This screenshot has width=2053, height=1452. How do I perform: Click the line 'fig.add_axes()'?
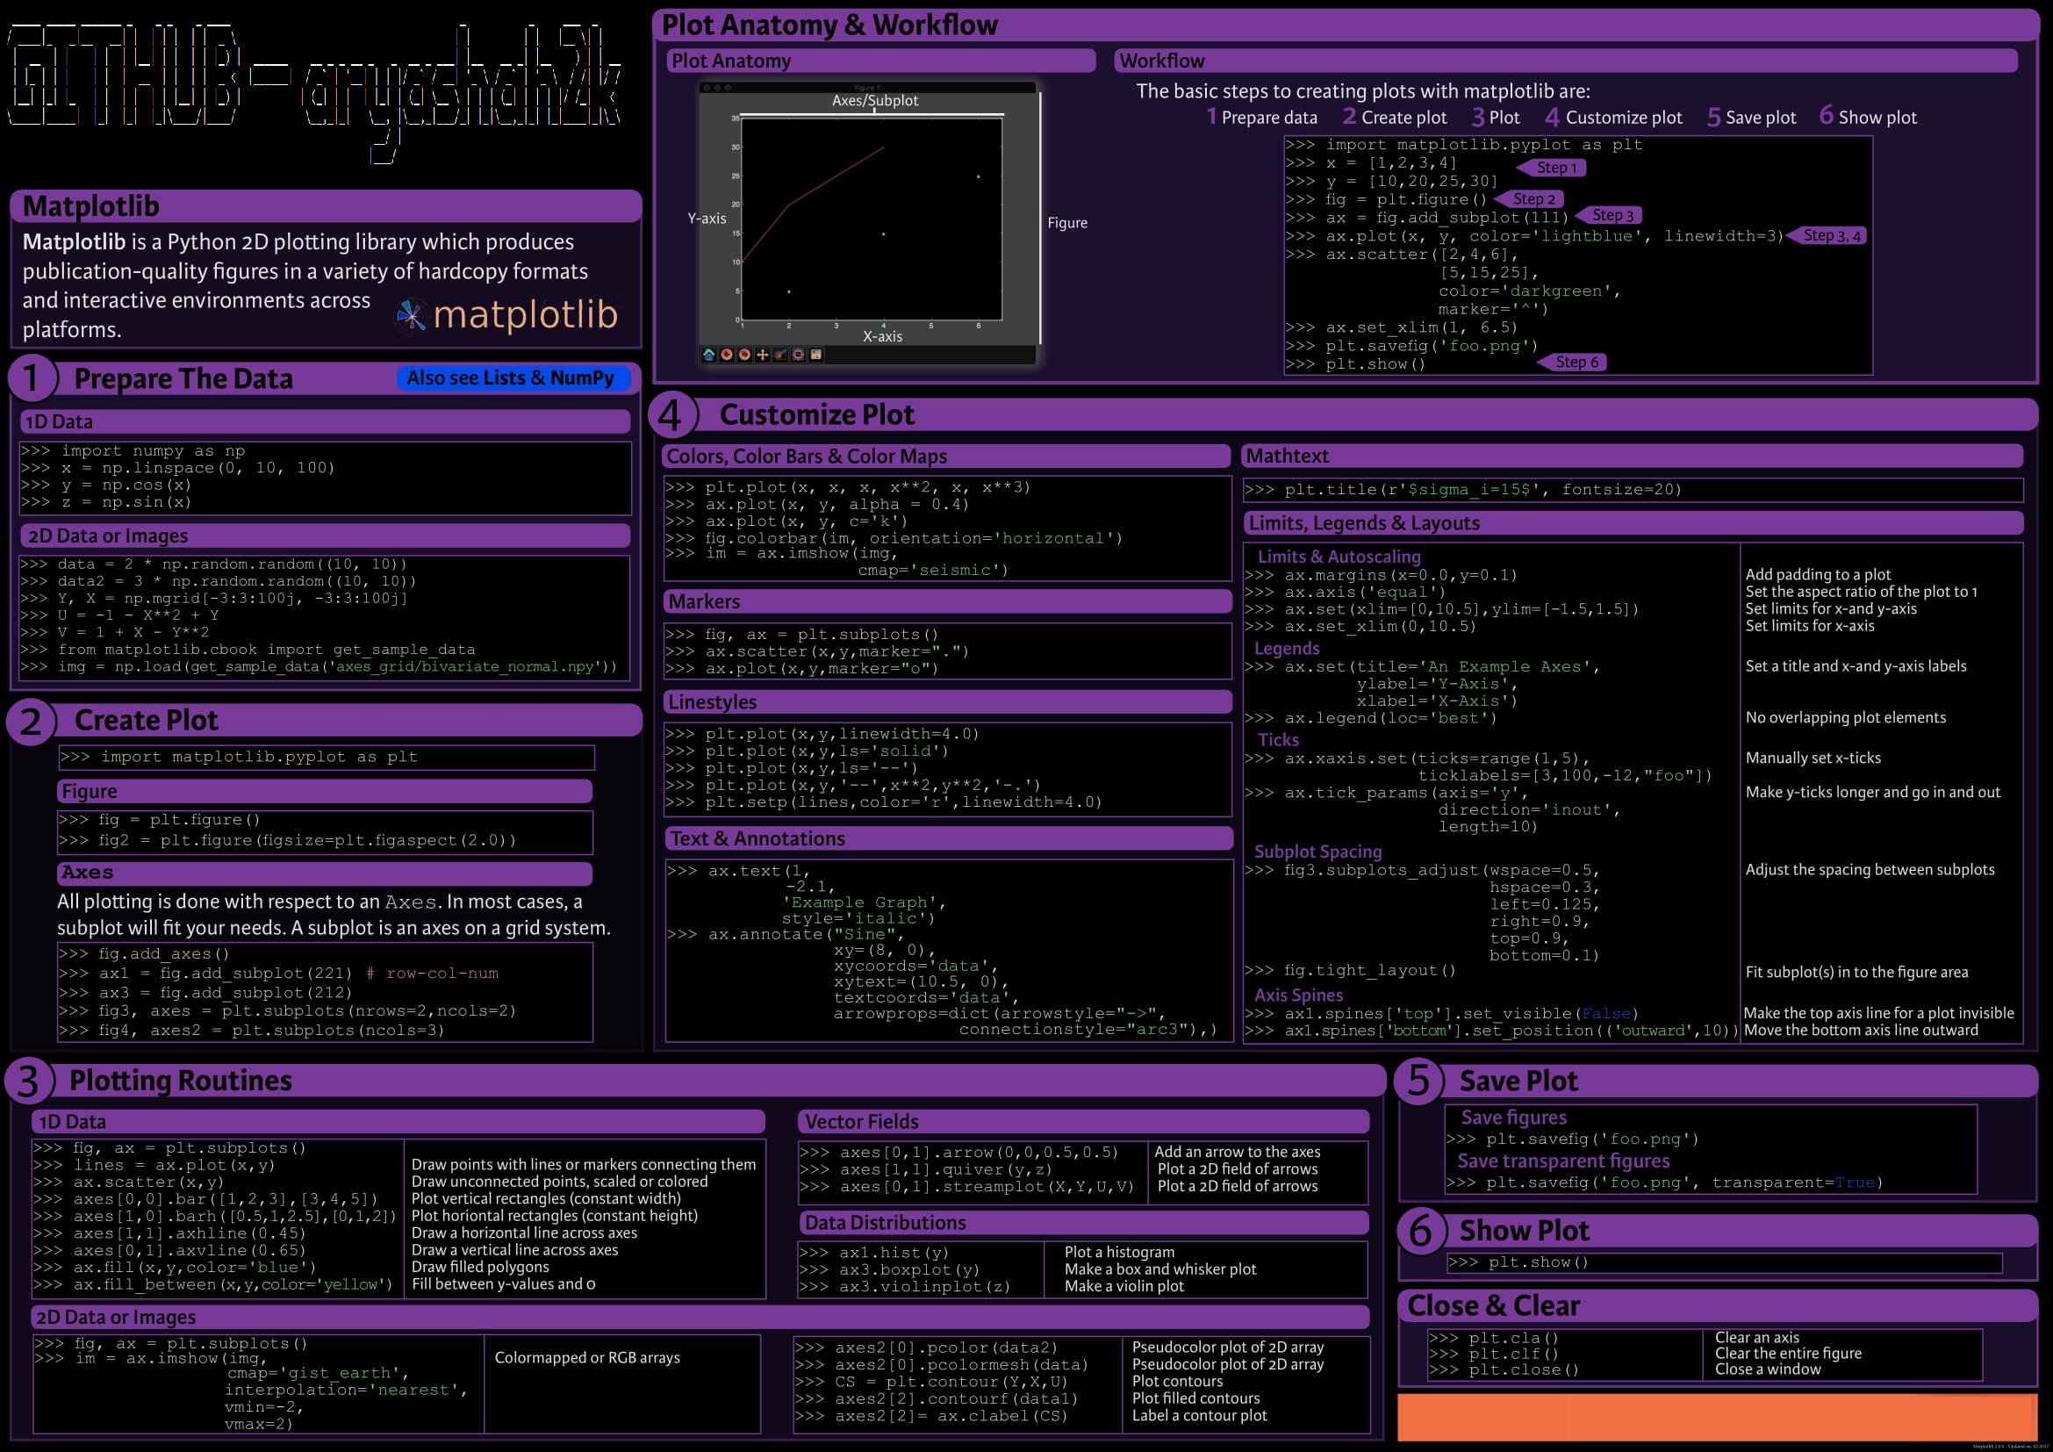[144, 954]
